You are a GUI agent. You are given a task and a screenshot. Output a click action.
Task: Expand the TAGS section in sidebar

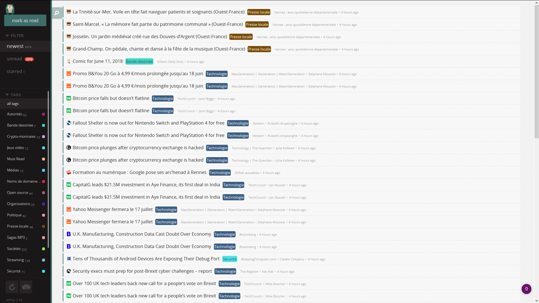15,94
